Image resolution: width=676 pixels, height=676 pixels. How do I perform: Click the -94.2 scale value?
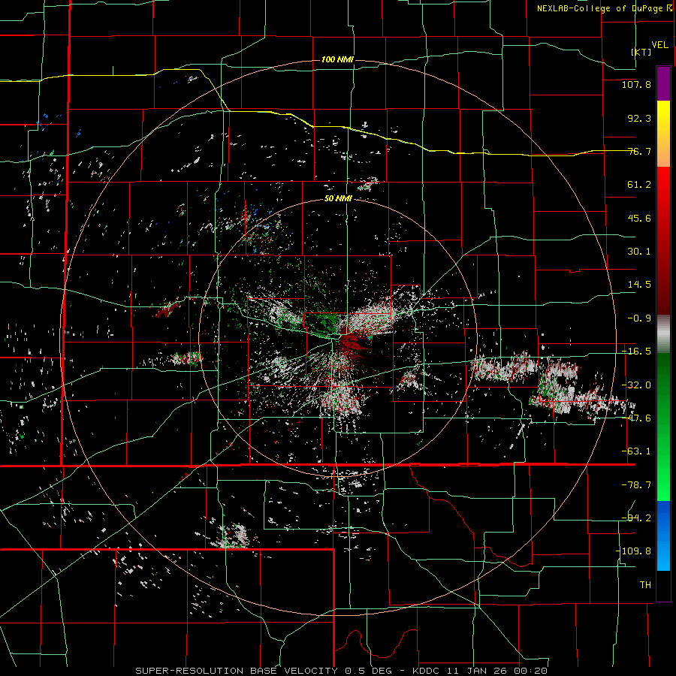point(636,518)
